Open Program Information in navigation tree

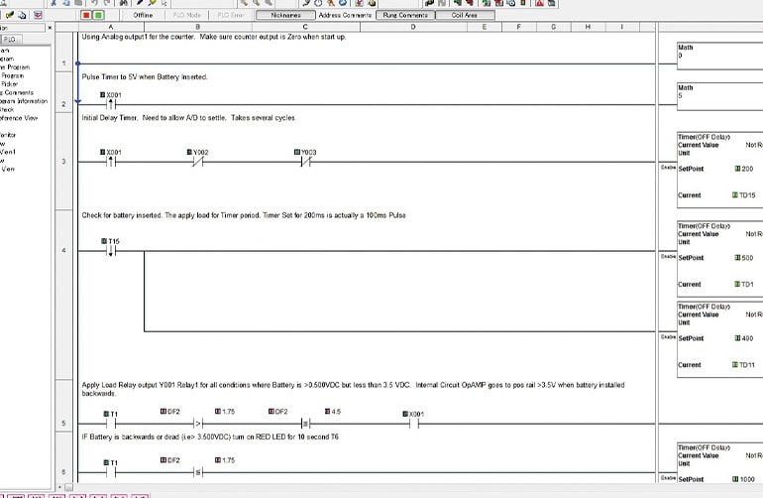(x=23, y=100)
